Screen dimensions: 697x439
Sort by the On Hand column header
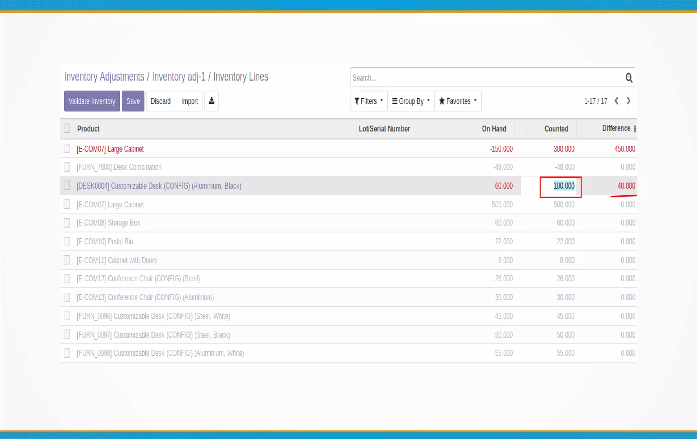[493, 129]
